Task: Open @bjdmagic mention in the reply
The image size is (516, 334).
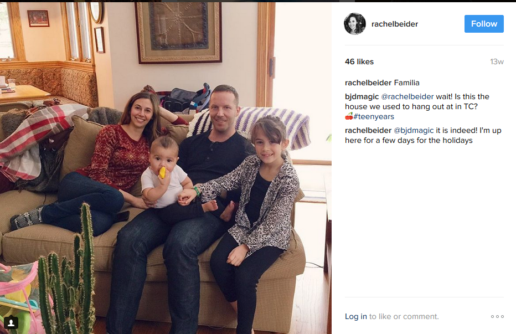Action: [414, 130]
